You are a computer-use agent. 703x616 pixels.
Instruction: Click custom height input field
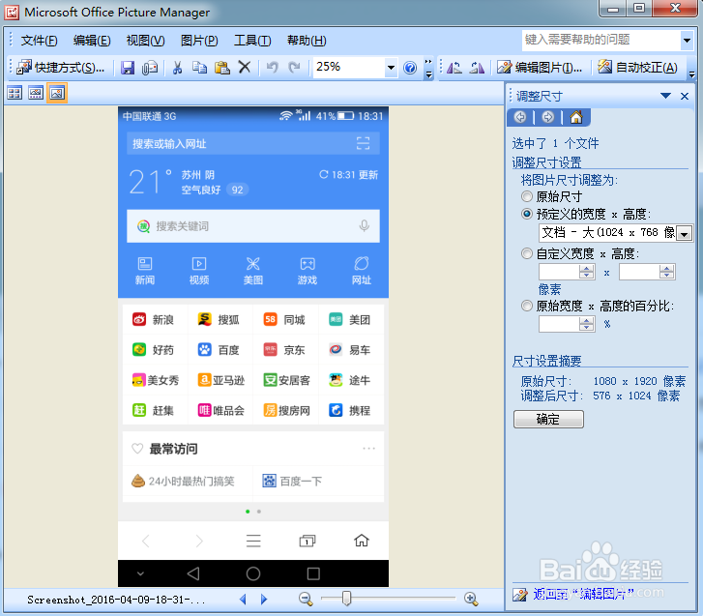tap(639, 272)
